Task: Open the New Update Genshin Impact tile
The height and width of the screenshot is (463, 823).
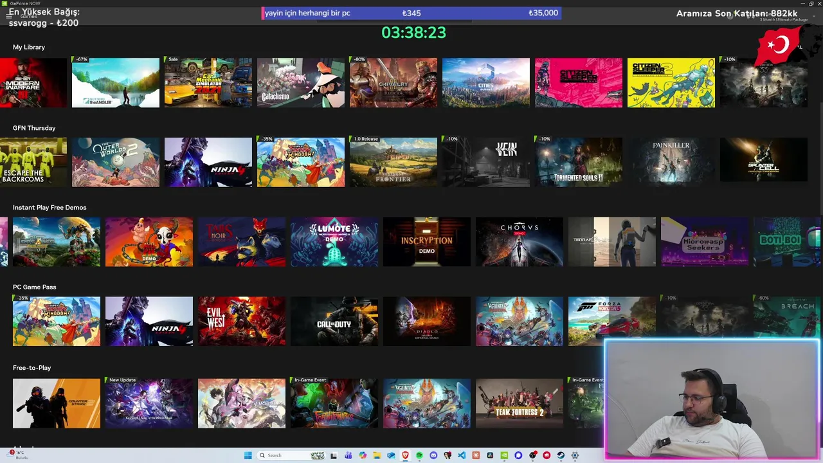Action: 149,403
